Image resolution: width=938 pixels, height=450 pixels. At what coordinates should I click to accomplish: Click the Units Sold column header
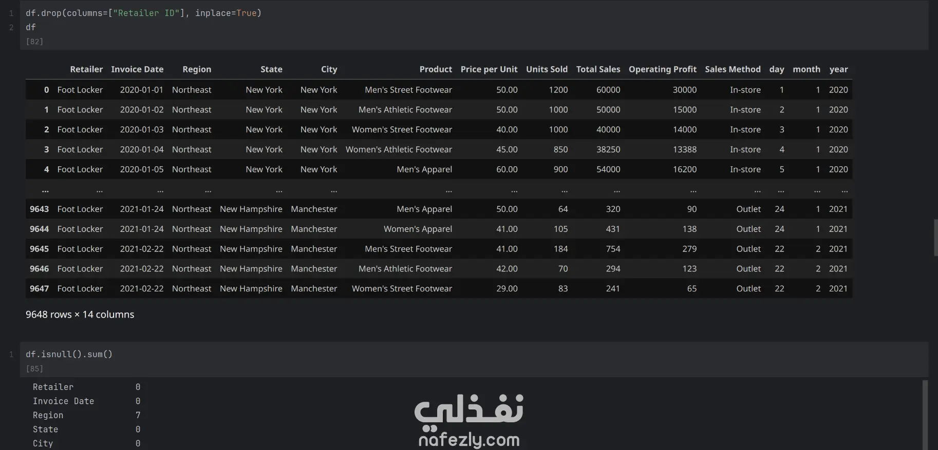click(547, 69)
